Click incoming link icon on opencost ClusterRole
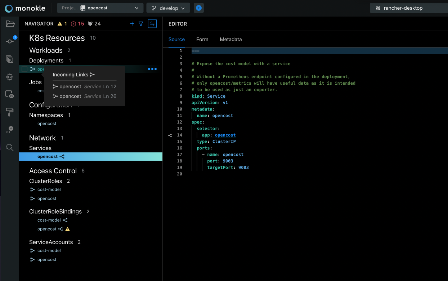 [x=33, y=199]
